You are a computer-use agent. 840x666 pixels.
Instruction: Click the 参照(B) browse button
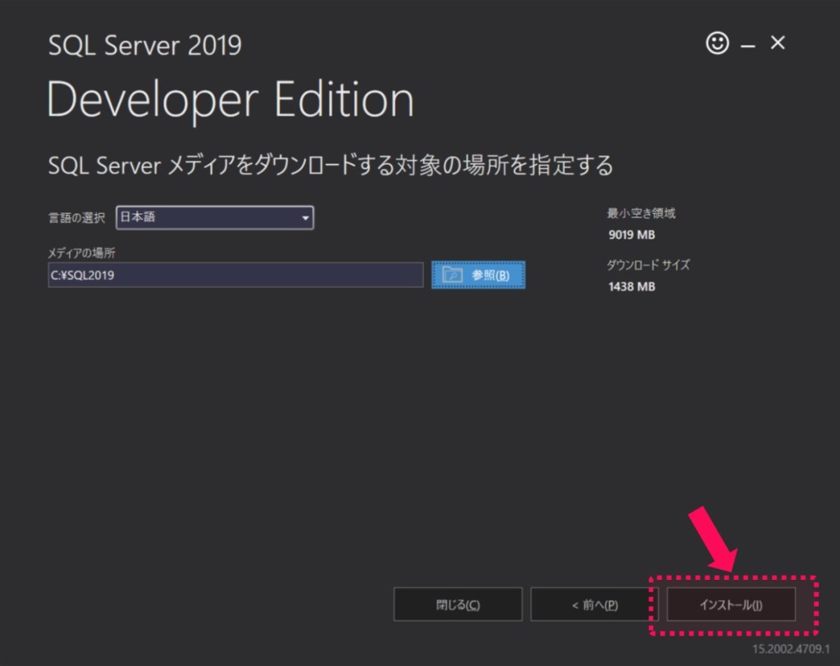pos(478,275)
